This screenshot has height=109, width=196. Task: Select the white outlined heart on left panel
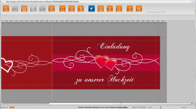point(7,65)
